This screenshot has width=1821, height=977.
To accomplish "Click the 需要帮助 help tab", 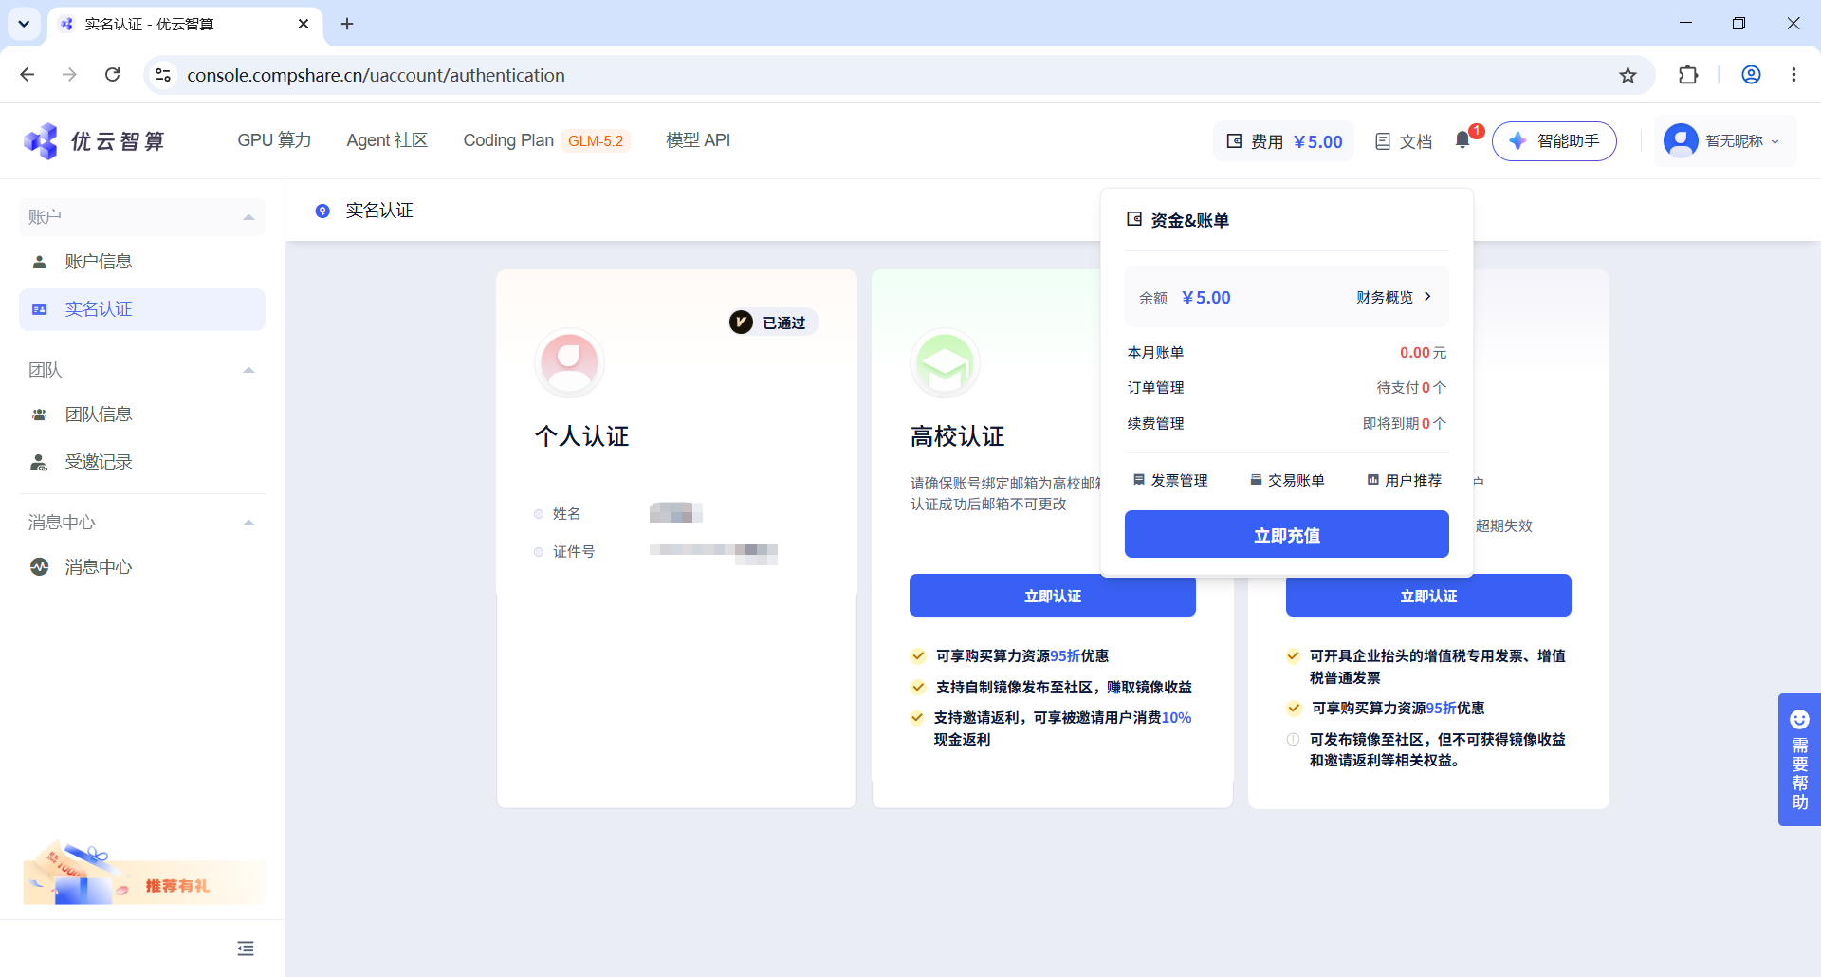I will [1799, 760].
